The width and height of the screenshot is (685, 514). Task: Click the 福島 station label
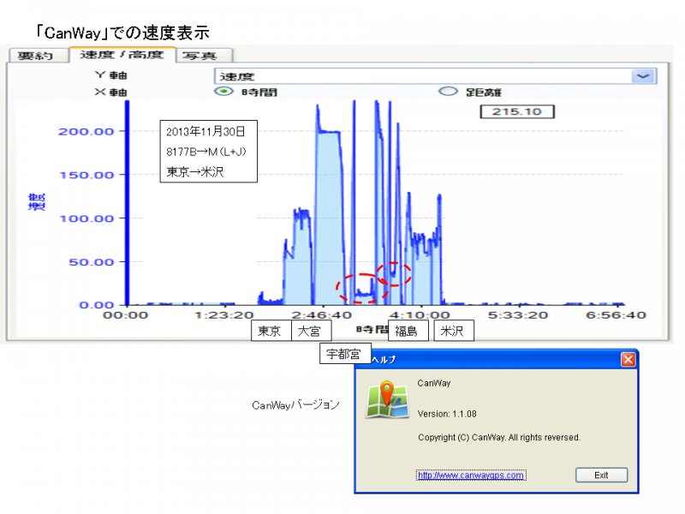(x=406, y=332)
